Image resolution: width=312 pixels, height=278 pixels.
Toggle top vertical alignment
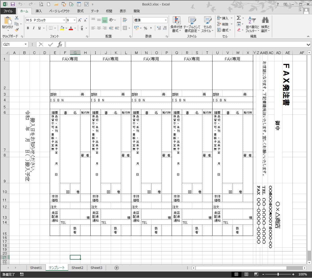[93, 20]
